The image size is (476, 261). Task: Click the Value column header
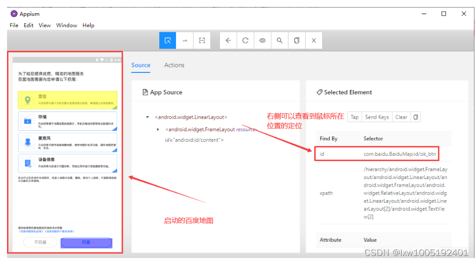tap(370, 240)
